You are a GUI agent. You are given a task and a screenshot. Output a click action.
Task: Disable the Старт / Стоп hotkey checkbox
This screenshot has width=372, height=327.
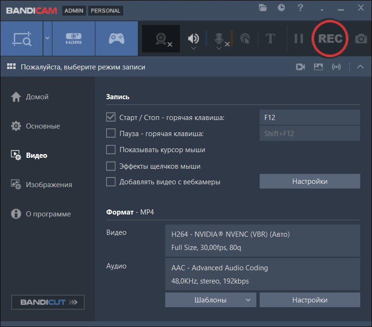[x=111, y=117]
